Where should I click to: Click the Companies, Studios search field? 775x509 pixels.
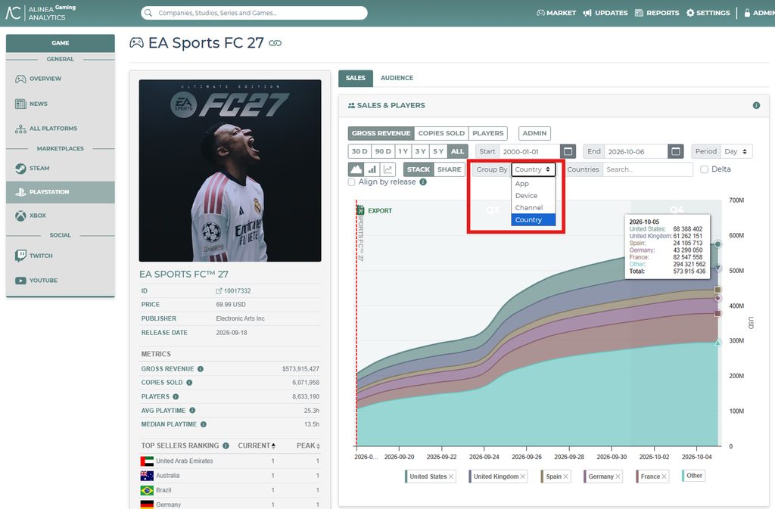click(x=254, y=13)
